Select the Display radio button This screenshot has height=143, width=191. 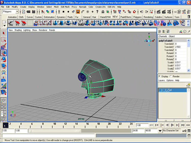coord(160,76)
